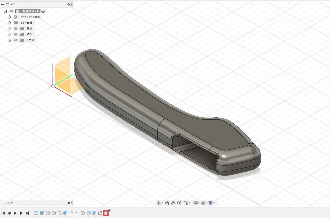Image resolution: width=330 pixels, height=218 pixels.
Task: Select the second fillet feature in timeline
Action: tap(54, 213)
